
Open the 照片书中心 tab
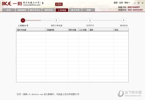pos(35,10)
